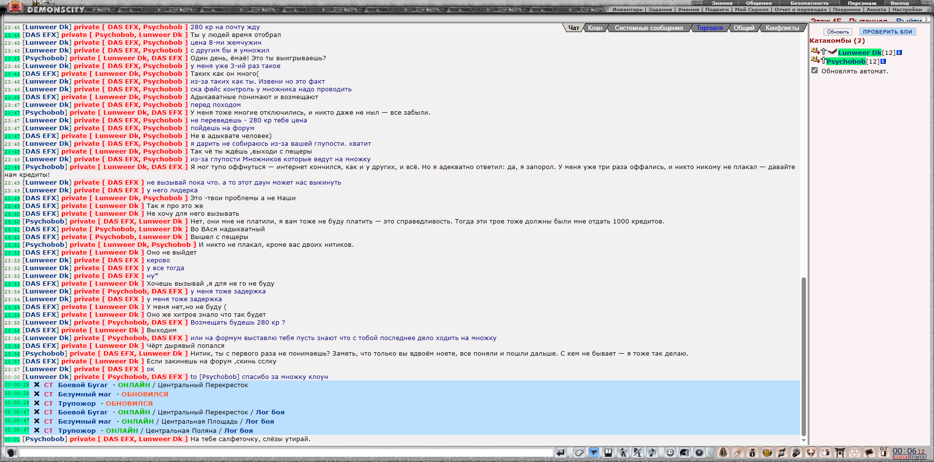Screen dimensions: 934x462
Task: Click the 'Обновить' button
Action: [x=838, y=32]
